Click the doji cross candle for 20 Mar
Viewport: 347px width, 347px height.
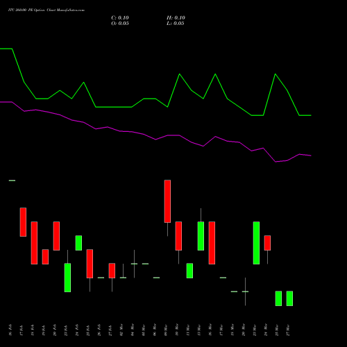click(x=245, y=291)
